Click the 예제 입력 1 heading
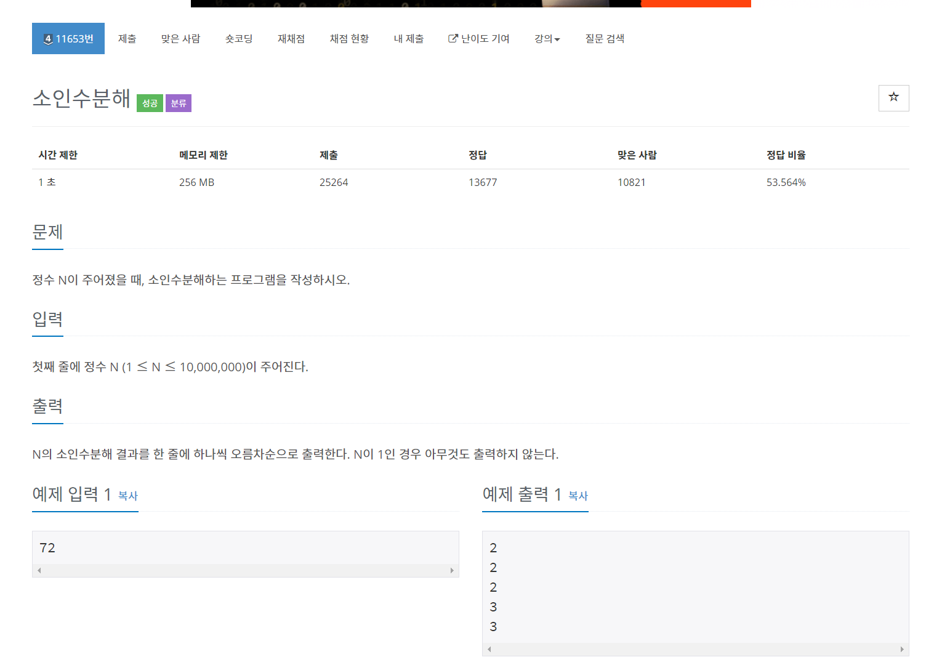 coord(71,494)
